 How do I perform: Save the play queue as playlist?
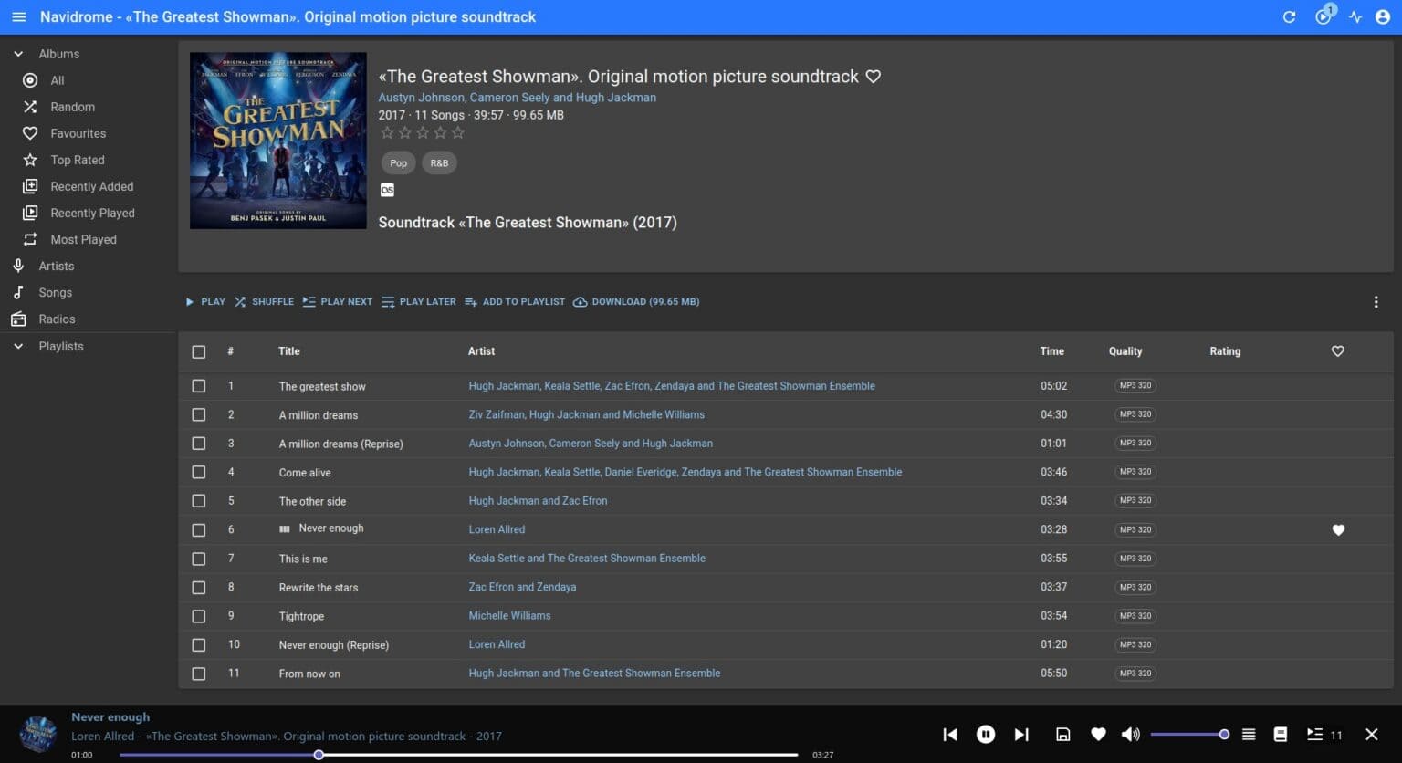coord(1062,734)
